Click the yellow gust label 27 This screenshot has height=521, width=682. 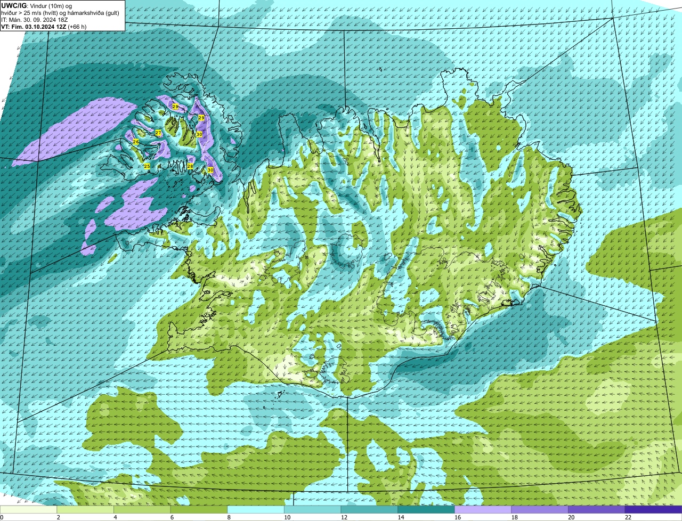pyautogui.click(x=158, y=133)
